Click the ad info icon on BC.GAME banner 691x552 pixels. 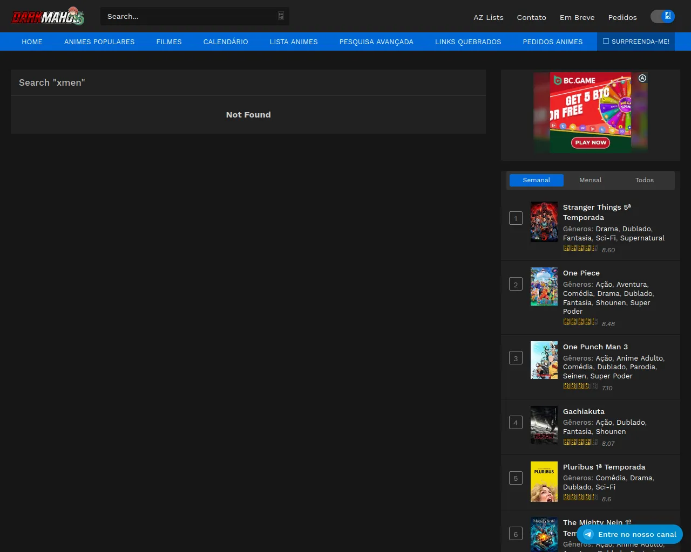(642, 78)
